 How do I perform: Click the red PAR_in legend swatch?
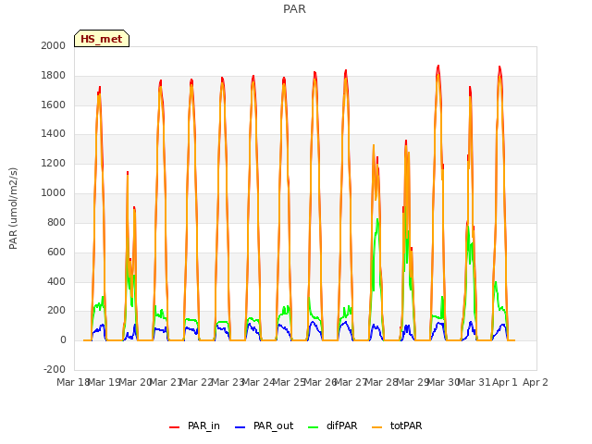coord(175,427)
